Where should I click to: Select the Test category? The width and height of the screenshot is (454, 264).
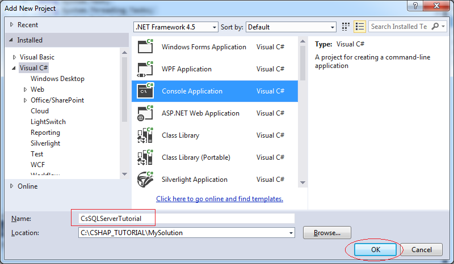coord(37,154)
